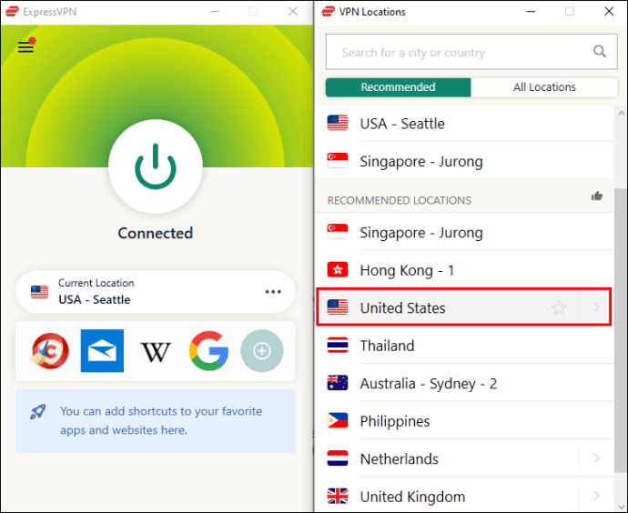
Task: Click the locations list scrollbar thumb
Action: tap(621, 330)
